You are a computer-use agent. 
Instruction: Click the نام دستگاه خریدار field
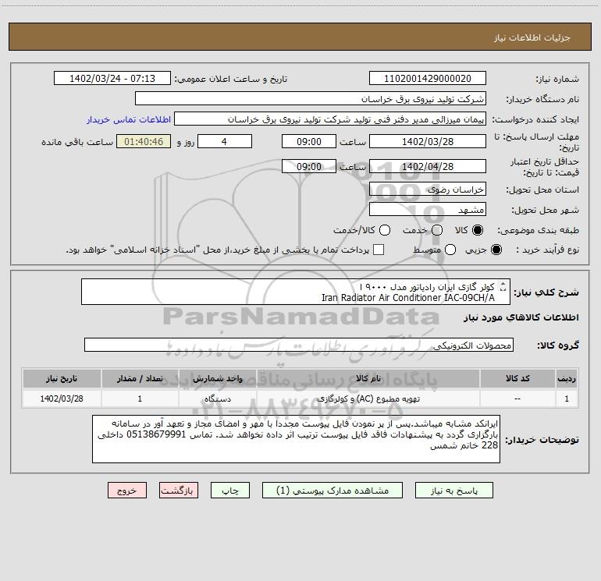tap(311, 98)
